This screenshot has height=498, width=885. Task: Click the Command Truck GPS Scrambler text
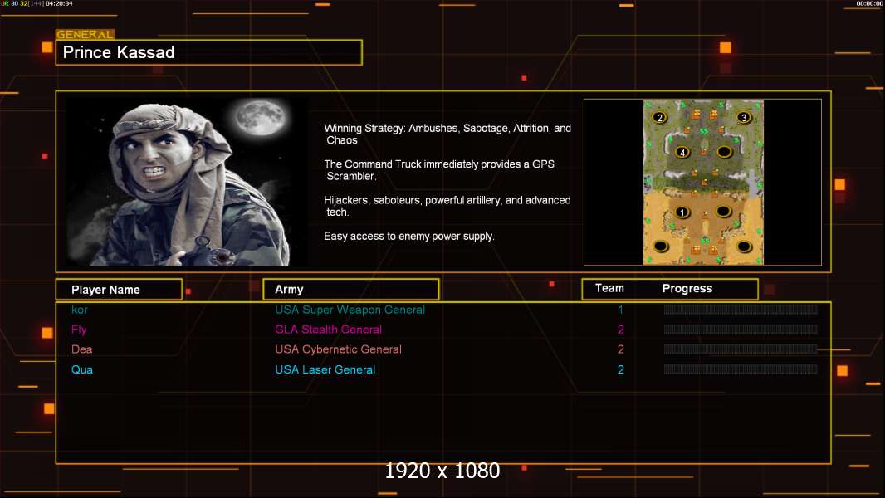point(439,170)
